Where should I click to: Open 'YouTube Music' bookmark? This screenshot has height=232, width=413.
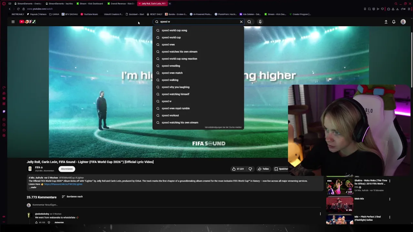point(89,14)
